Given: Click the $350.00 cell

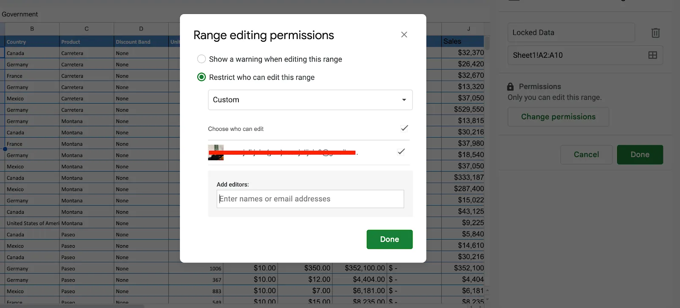Looking at the screenshot, I should click(x=305, y=268).
